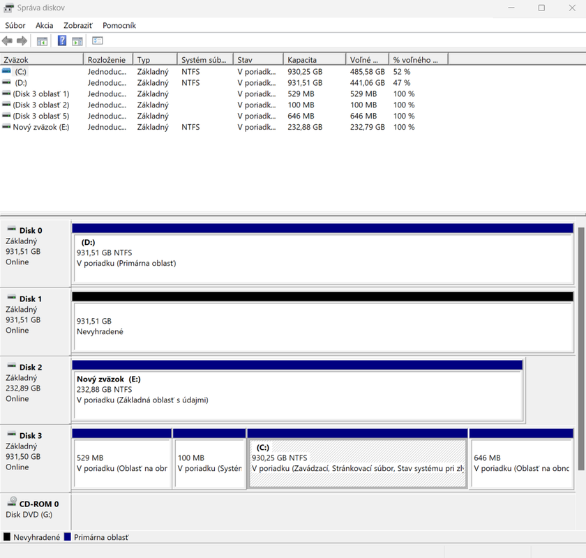Viewport: 586px width, 558px height.
Task: Select the (C:) partition on Disk 3
Action: pos(357,459)
